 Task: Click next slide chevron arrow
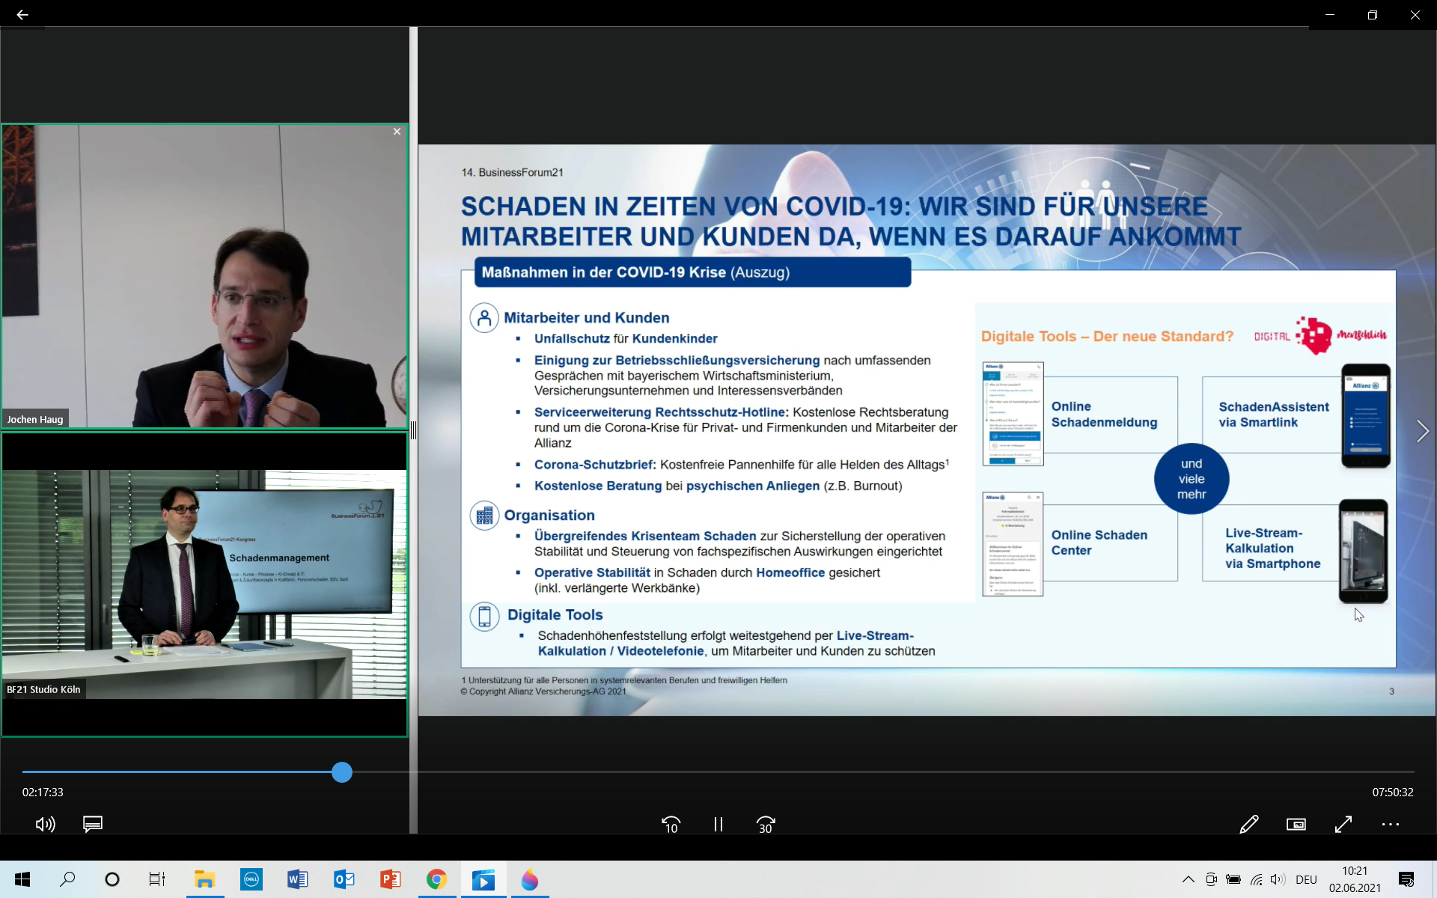(x=1422, y=431)
